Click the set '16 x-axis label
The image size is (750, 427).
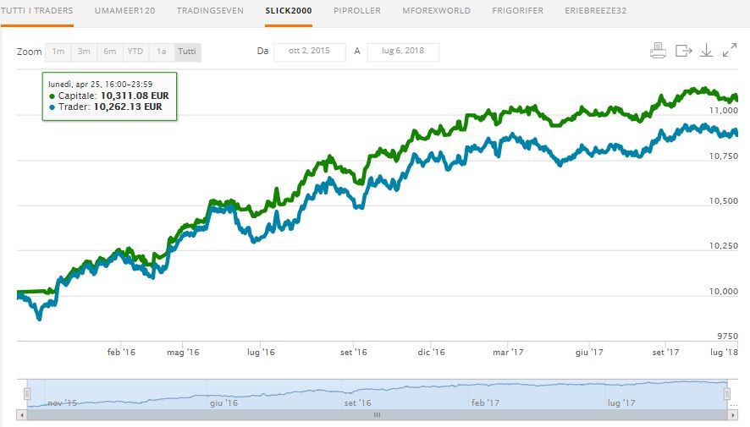click(x=354, y=352)
